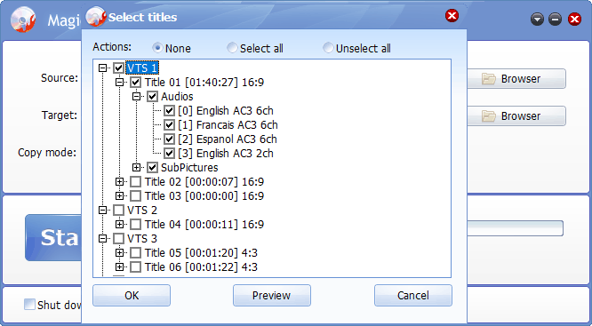Click the Magic DVD app logo icon

coord(22,20)
